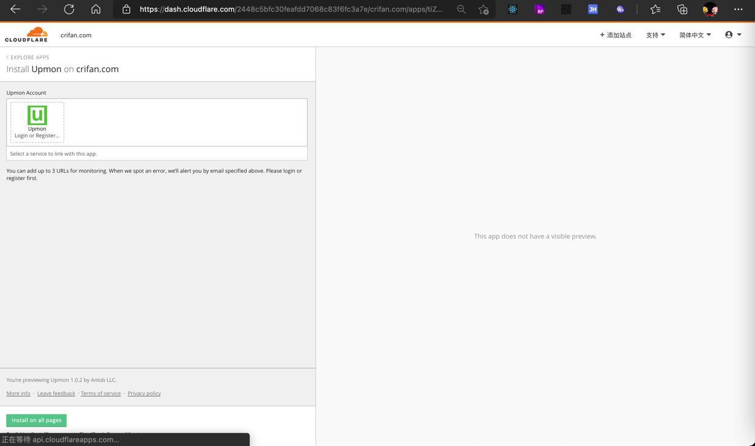Click the 'Upmon Account' label
Image resolution: width=755 pixels, height=446 pixels.
(x=26, y=93)
